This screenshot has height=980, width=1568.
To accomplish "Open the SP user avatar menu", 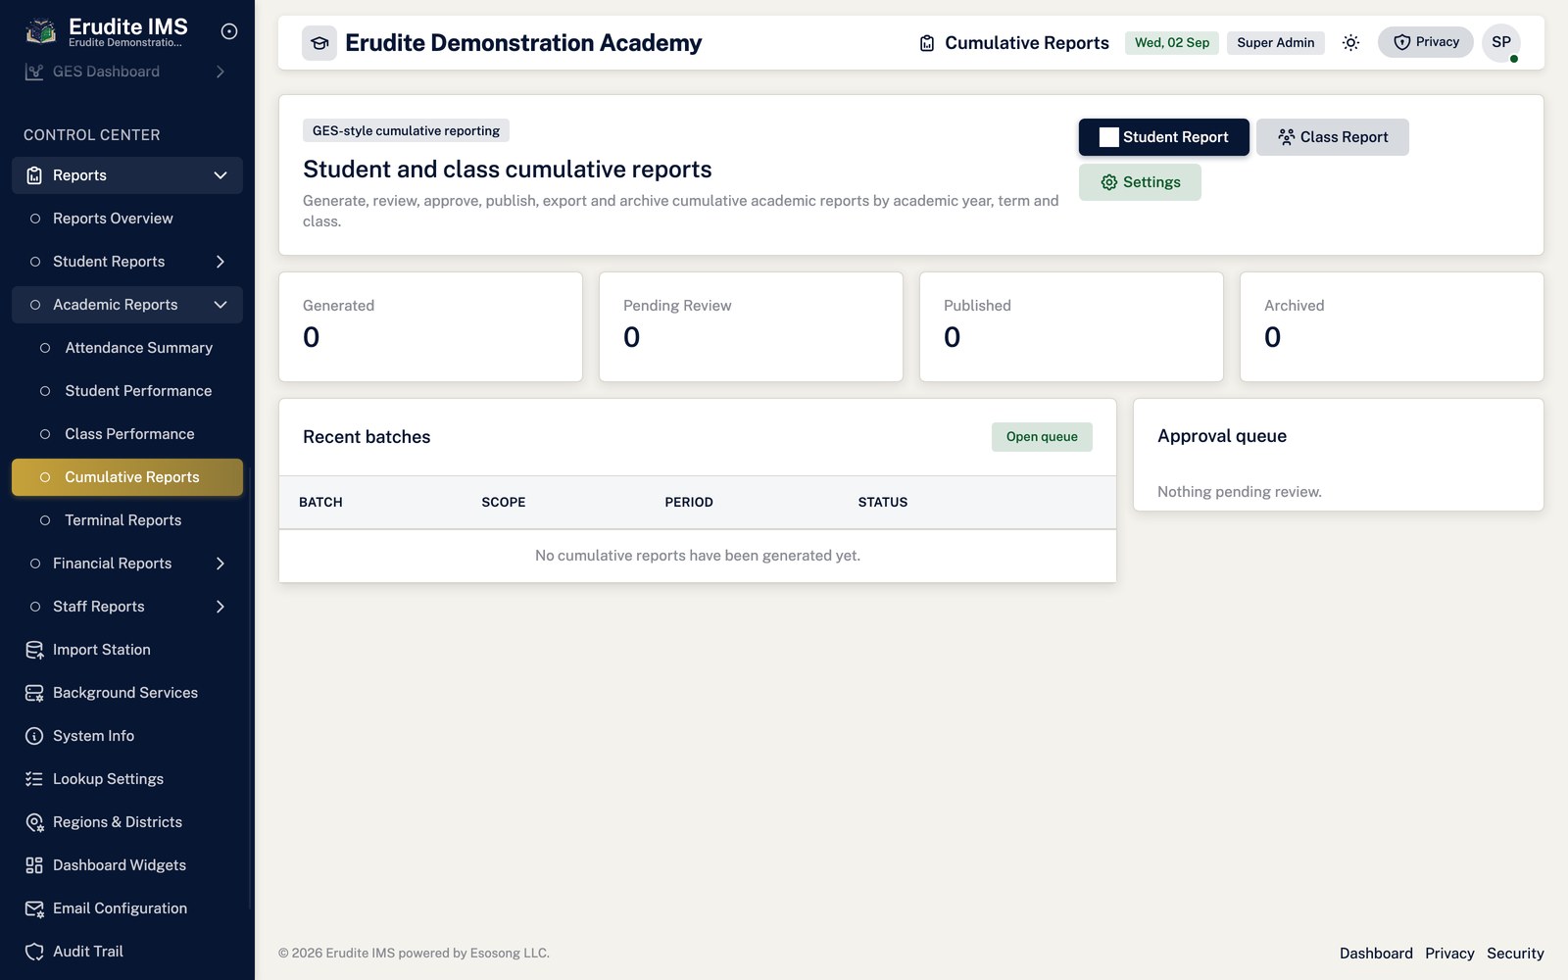I will pos(1501,42).
